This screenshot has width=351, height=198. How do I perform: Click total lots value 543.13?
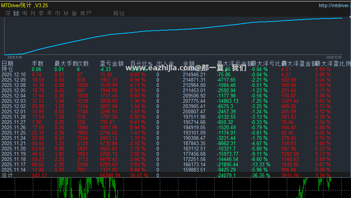click(x=39, y=175)
